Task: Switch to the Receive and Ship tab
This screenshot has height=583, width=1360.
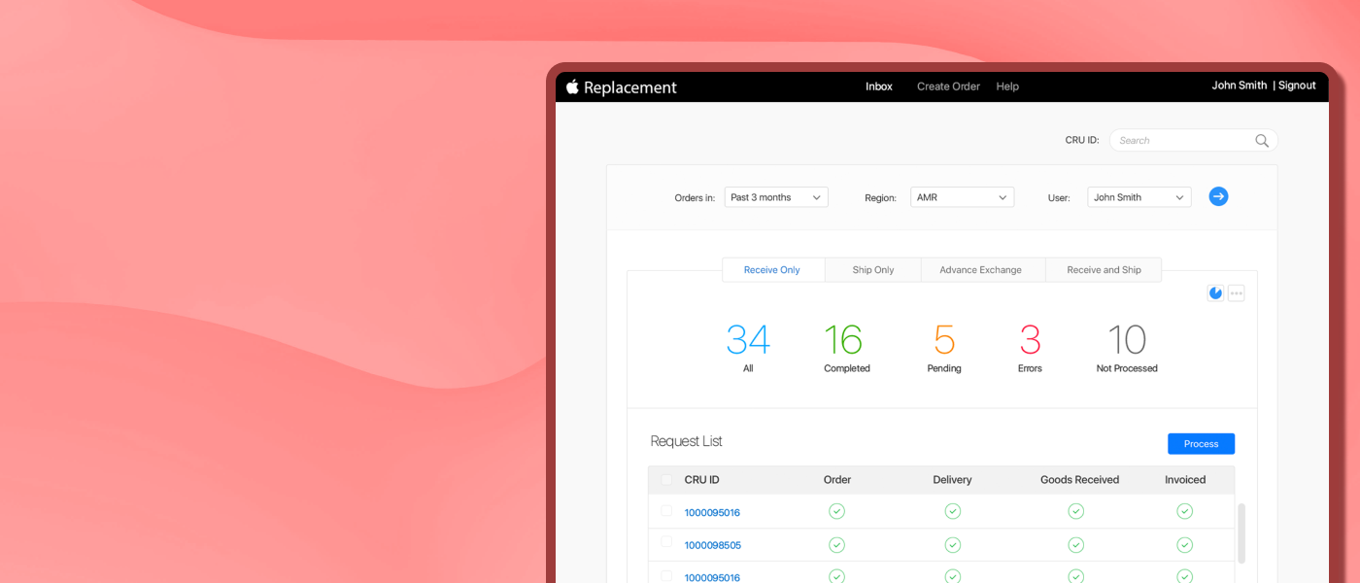Action: coord(1104,270)
